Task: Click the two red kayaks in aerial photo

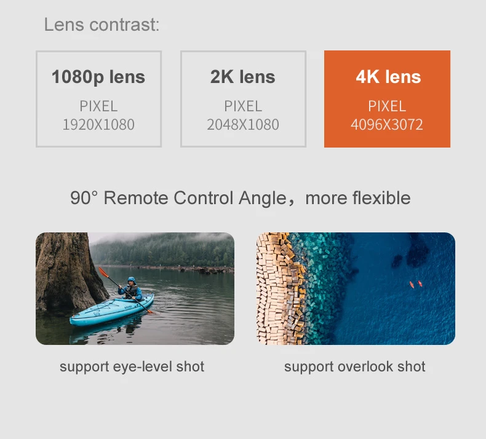Action: coord(416,284)
